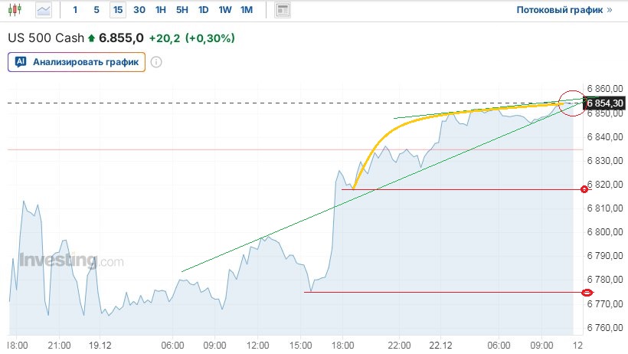628x354 pixels.
Task: Set chart interval to 1D
Action: [203, 10]
